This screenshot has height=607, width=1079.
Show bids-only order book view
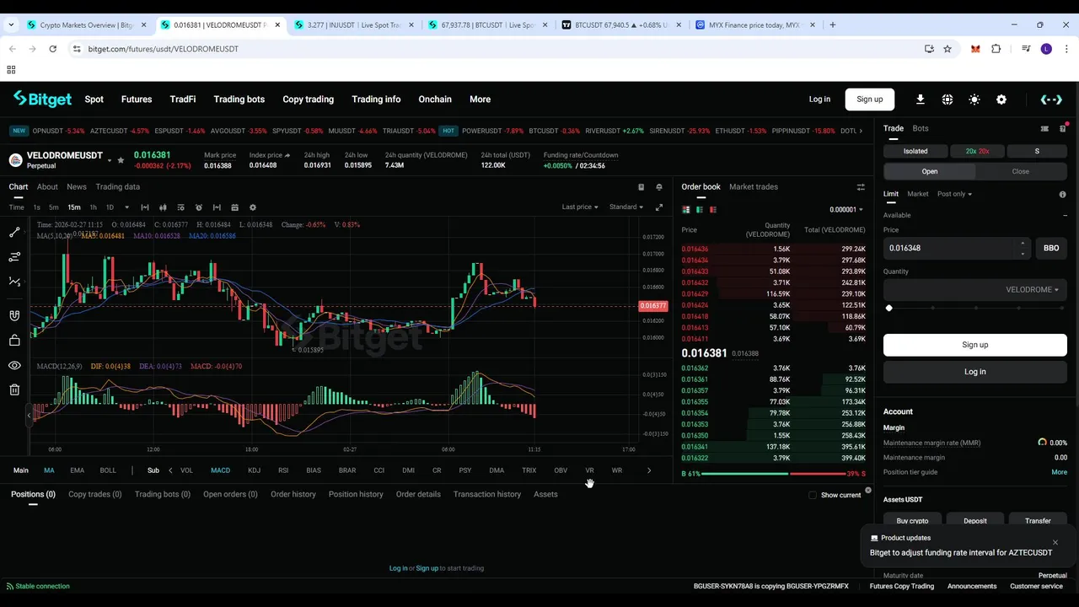coord(700,209)
